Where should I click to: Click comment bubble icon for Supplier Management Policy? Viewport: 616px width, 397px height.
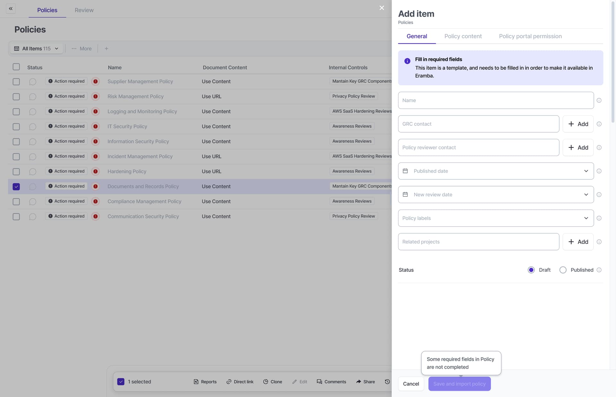click(x=32, y=82)
